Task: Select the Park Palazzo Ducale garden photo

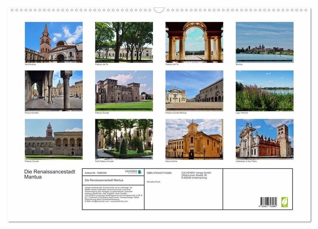Action: pyautogui.click(x=124, y=139)
